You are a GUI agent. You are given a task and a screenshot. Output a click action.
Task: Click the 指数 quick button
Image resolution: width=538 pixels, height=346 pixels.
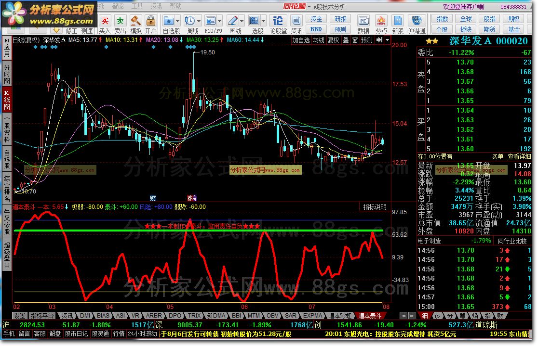point(442,19)
